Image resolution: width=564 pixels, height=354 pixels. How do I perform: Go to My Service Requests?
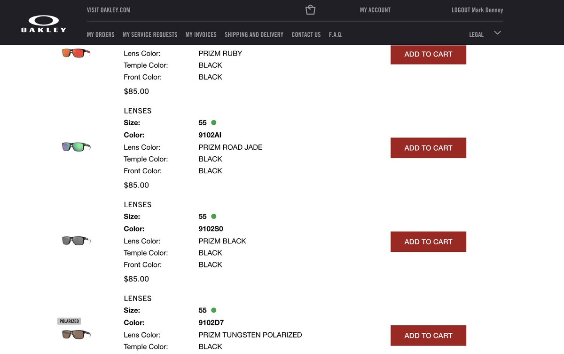[150, 34]
